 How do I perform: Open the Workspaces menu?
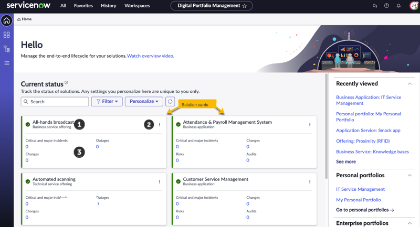click(137, 6)
